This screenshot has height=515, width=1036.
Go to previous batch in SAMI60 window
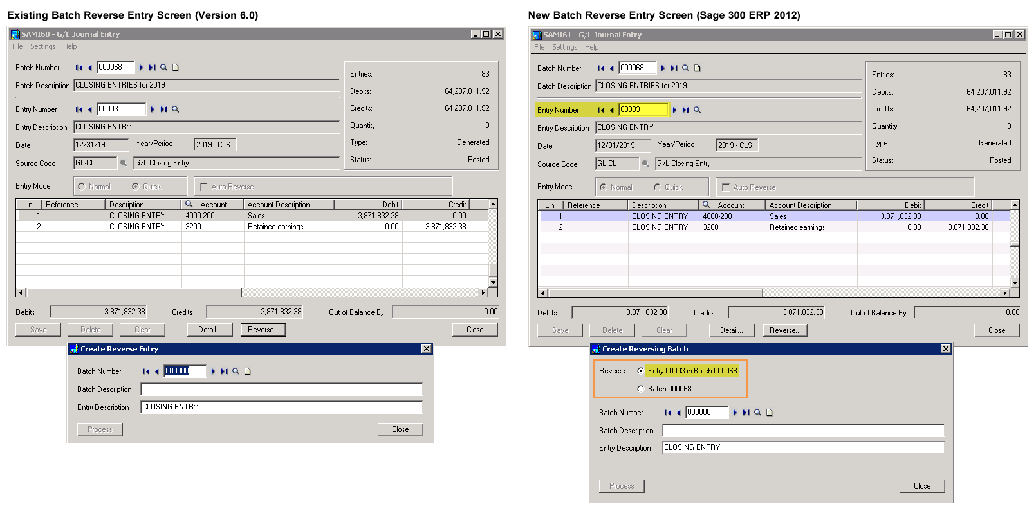pyautogui.click(x=90, y=67)
